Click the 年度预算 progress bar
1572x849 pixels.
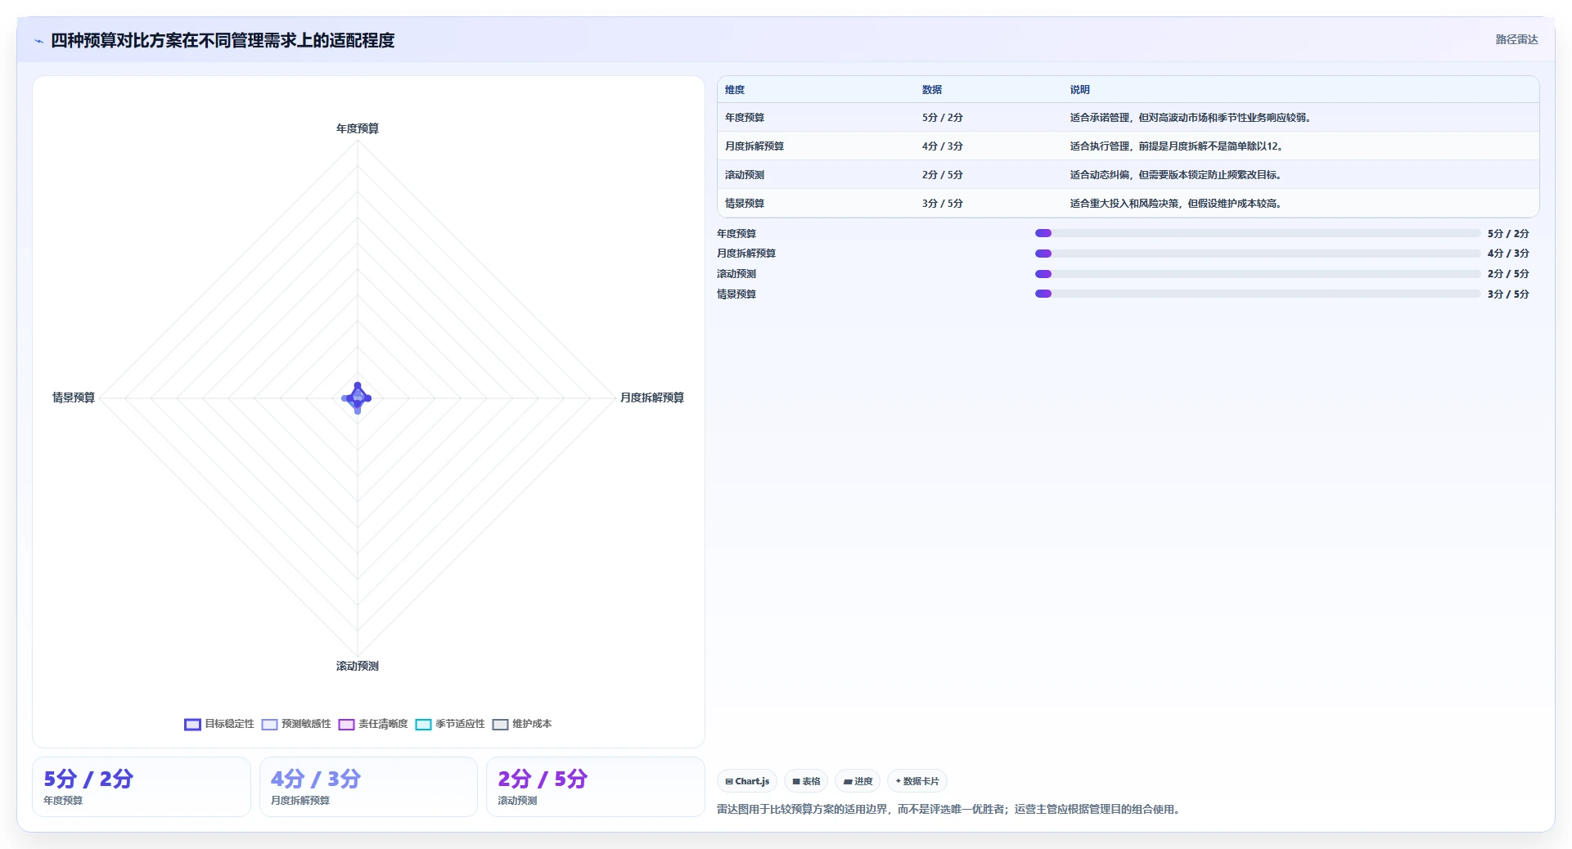tap(1258, 233)
